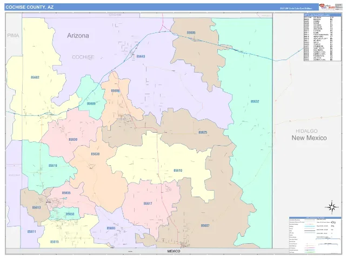Viewport: 346px width, 260px height.
Task: Select ZIP code 85630 label
Action: (73, 140)
